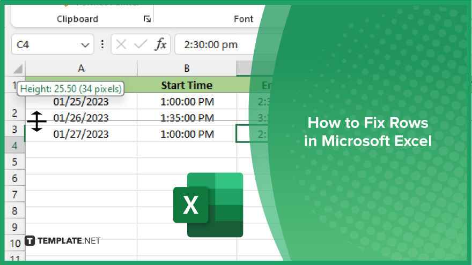Click the Cancel X icon in formula bar
472x265 pixels.
click(x=121, y=45)
